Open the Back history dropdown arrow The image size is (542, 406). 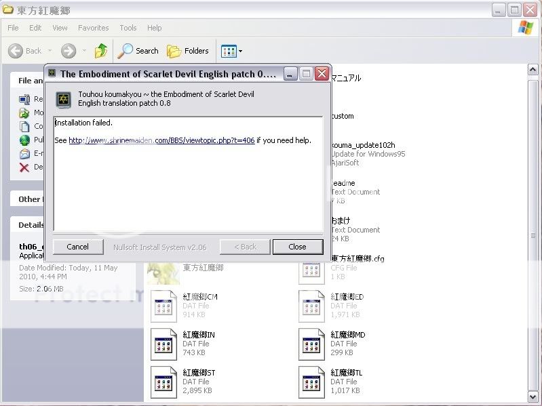pyautogui.click(x=50, y=51)
